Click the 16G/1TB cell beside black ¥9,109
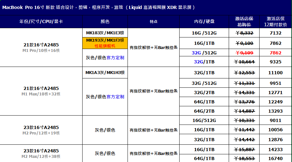The width and height of the screenshot is (292, 162). tap(204, 43)
